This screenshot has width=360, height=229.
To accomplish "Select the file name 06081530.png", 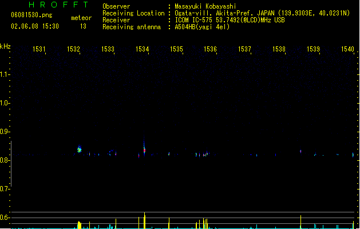I will coord(31,15).
